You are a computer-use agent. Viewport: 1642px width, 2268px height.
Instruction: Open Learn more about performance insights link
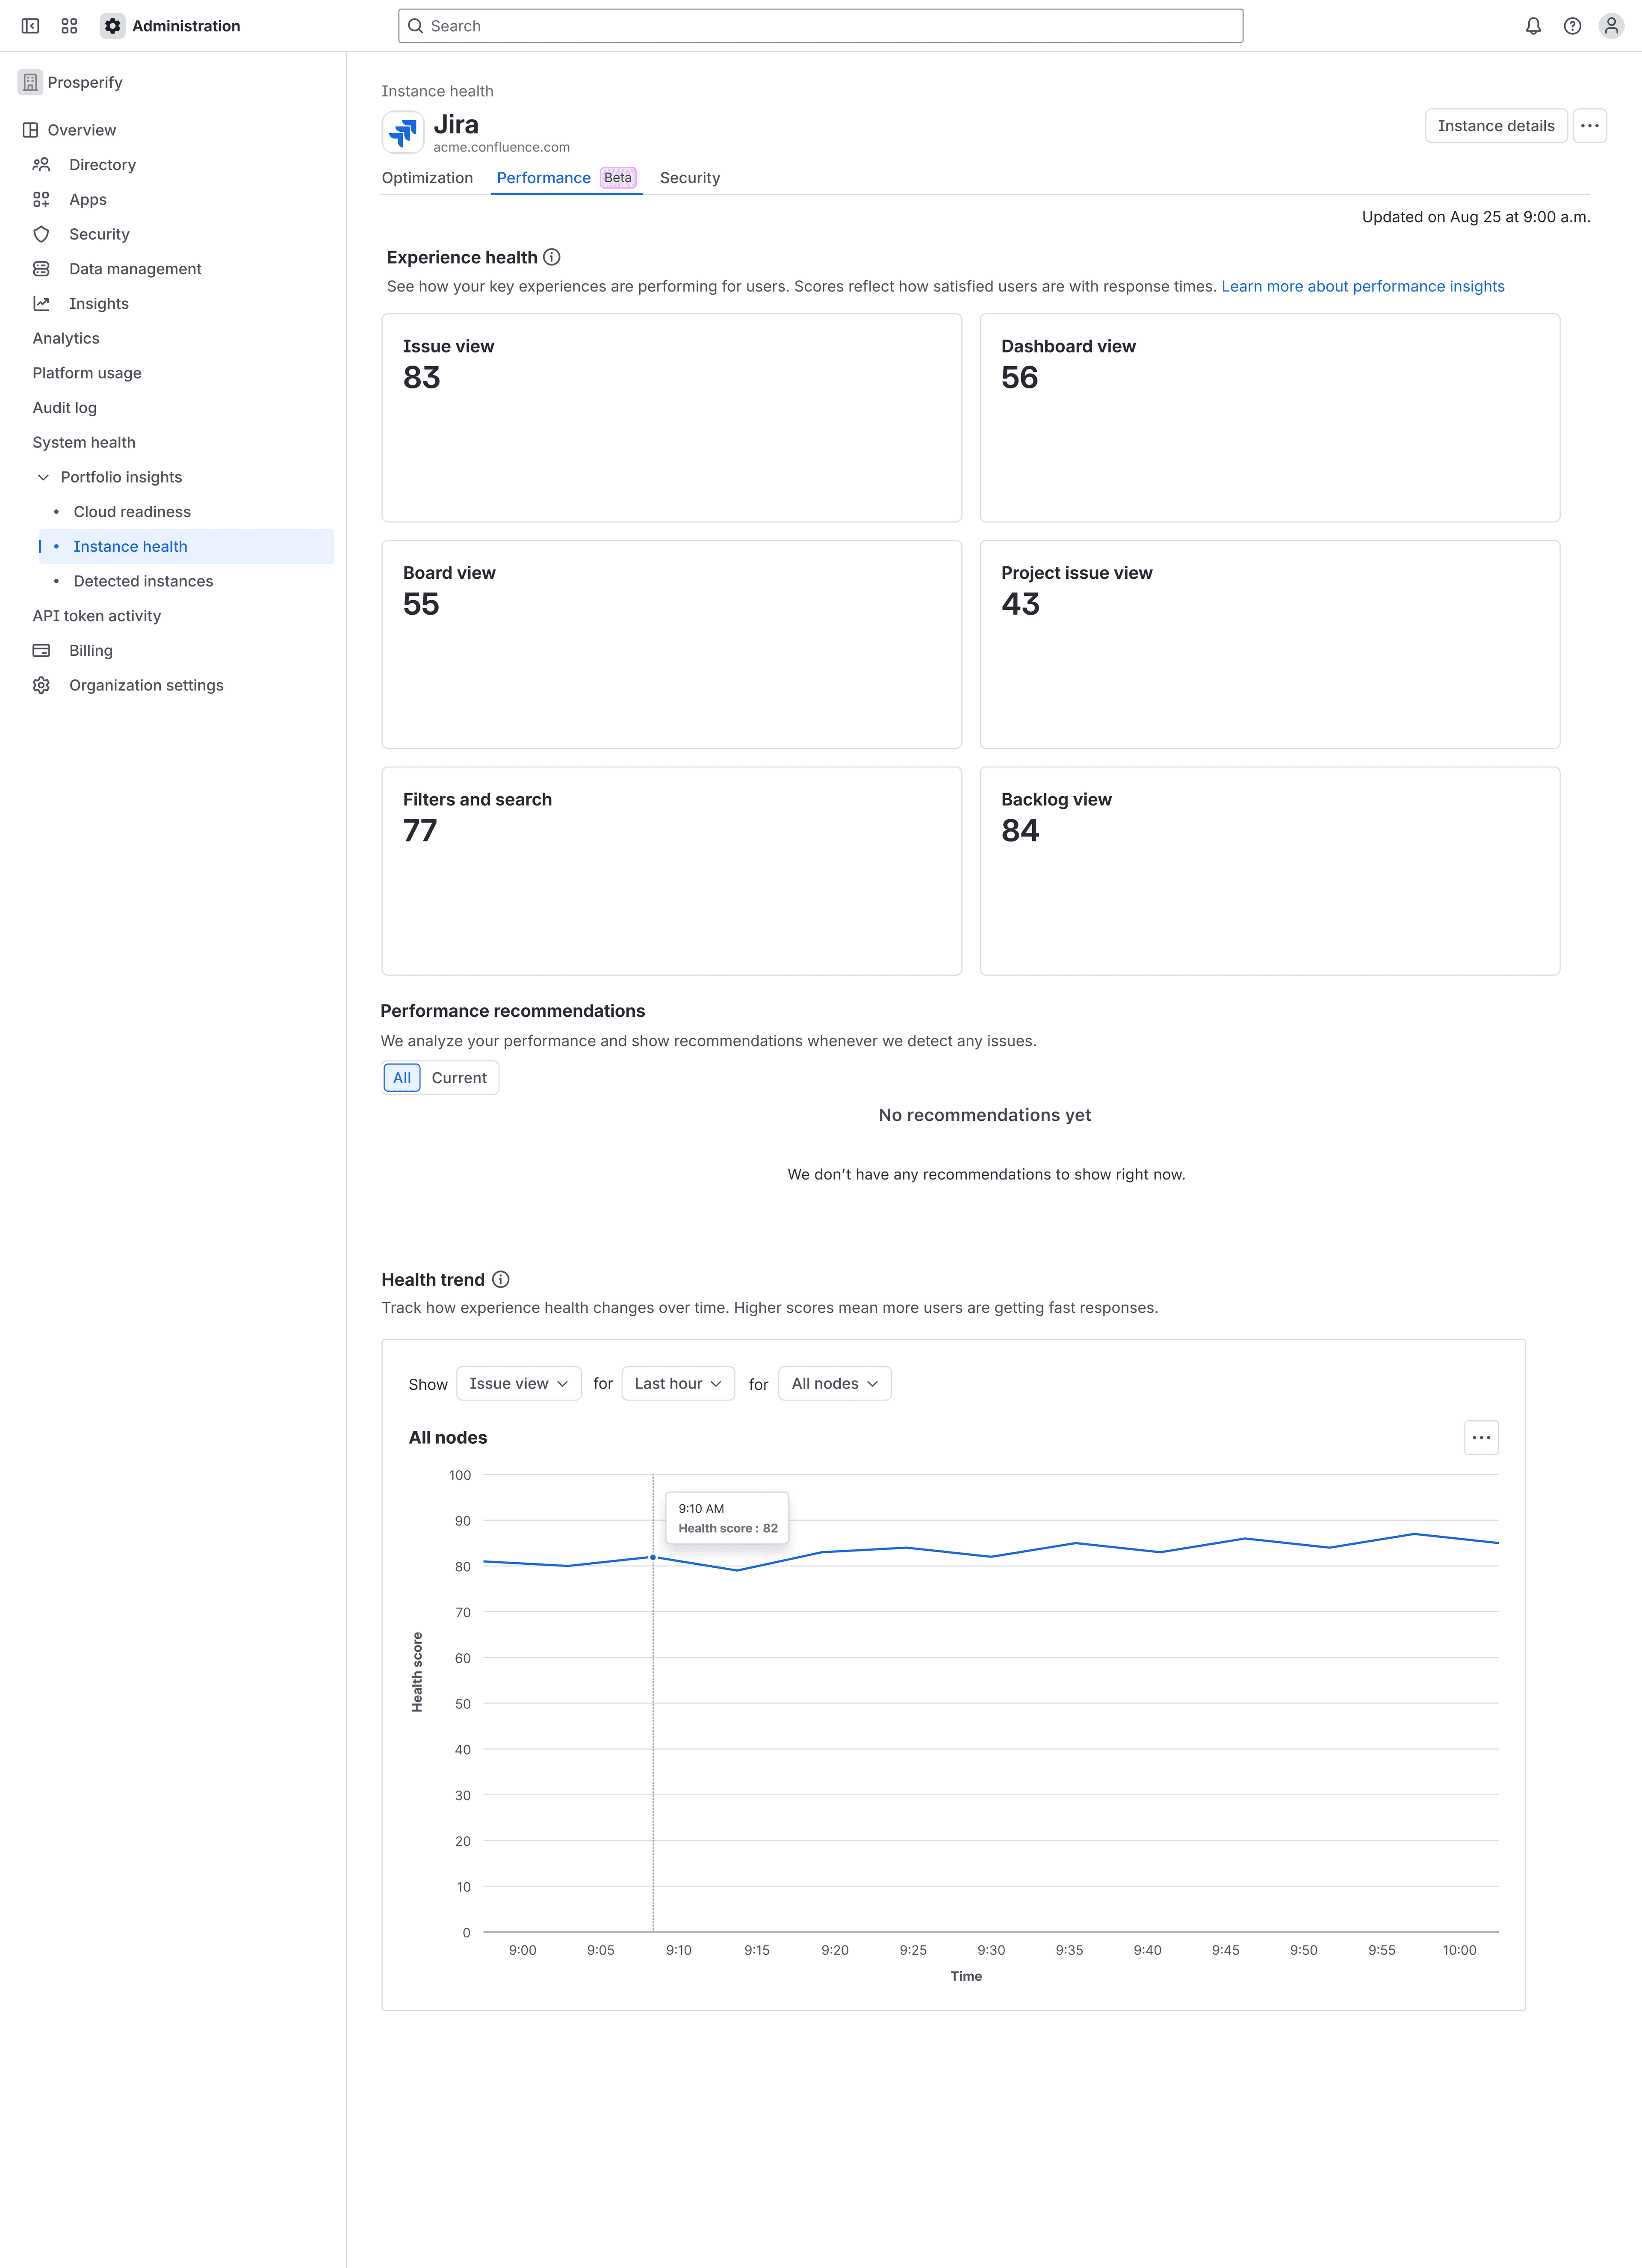[x=1362, y=286]
